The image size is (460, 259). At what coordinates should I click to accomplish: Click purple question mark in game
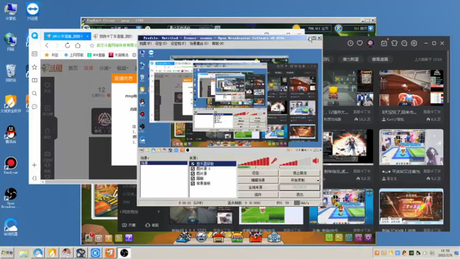(129, 238)
